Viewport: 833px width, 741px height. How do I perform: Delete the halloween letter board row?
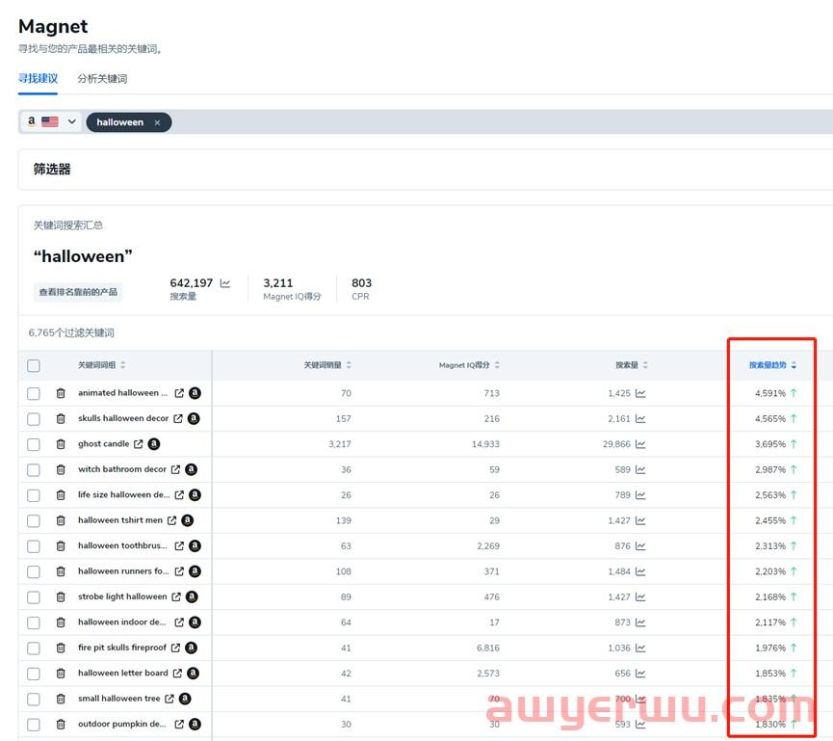tap(61, 673)
